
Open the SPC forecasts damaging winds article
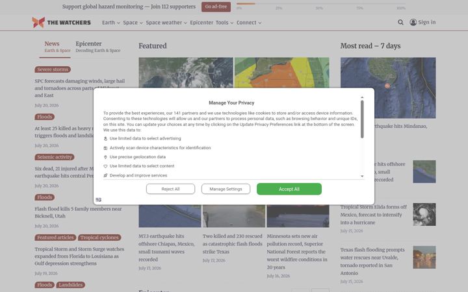(79, 88)
